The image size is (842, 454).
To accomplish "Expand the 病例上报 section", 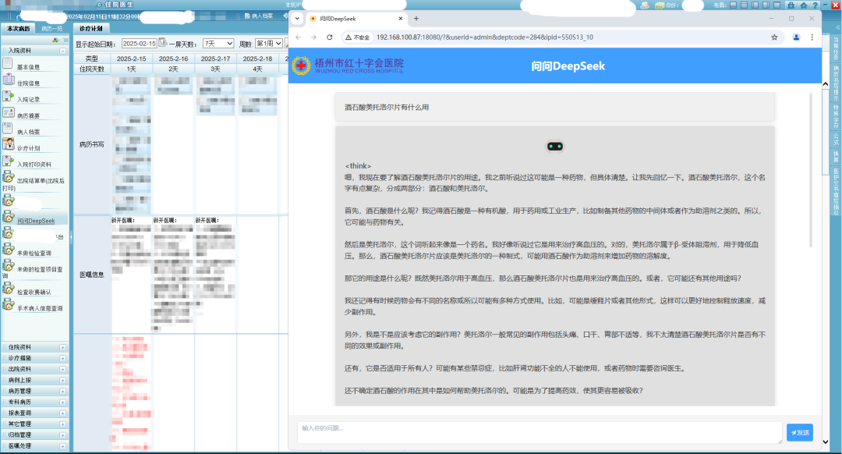I will click(63, 381).
